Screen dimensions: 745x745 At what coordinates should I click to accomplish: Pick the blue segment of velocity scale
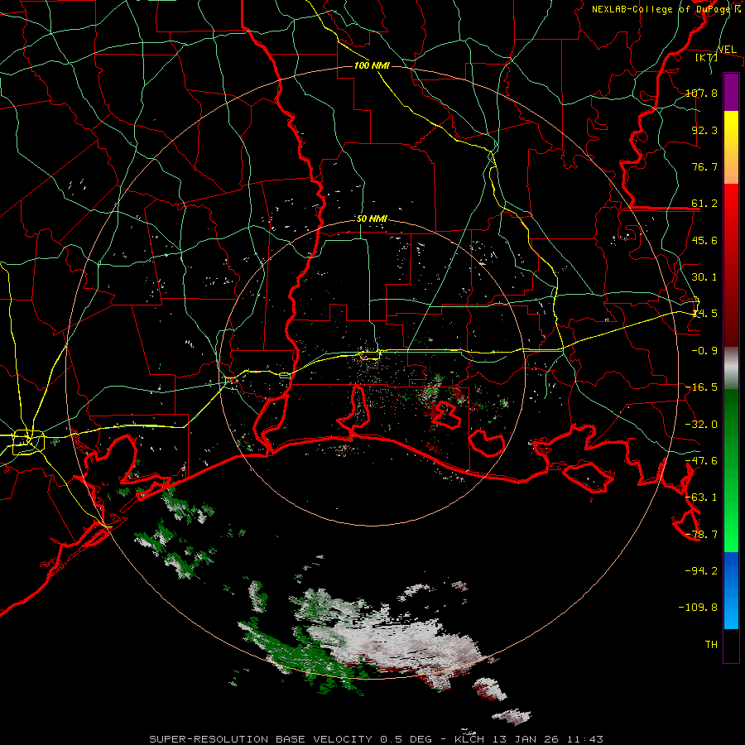[x=731, y=590]
